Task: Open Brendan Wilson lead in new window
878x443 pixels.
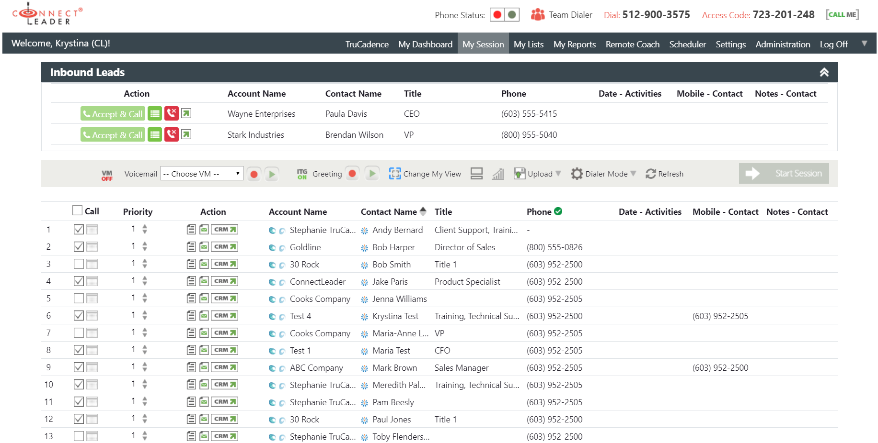Action: pos(186,134)
